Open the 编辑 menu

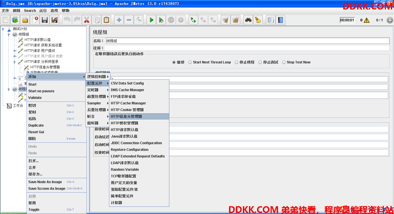click(x=16, y=11)
